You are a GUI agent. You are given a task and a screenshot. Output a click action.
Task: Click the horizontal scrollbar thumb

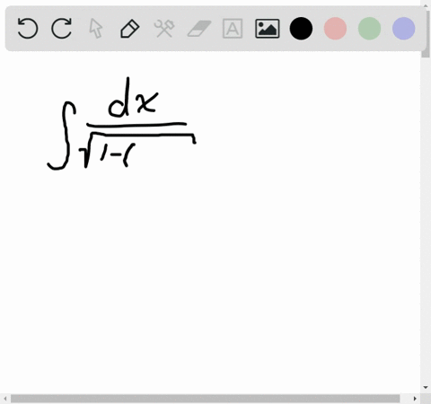pos(206,399)
